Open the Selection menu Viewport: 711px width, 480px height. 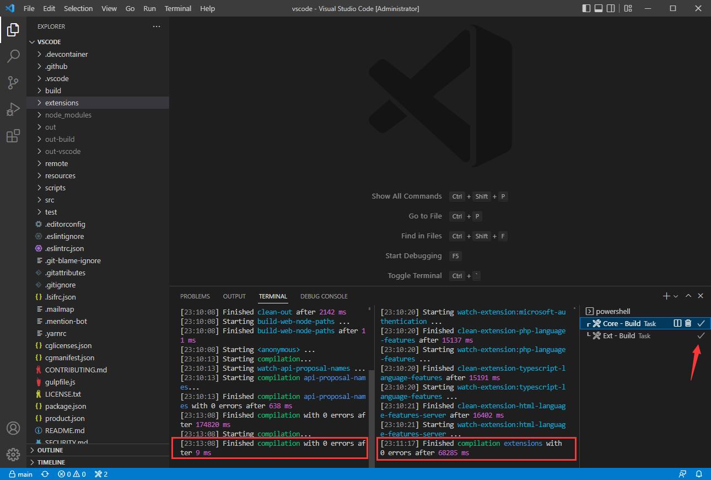78,8
